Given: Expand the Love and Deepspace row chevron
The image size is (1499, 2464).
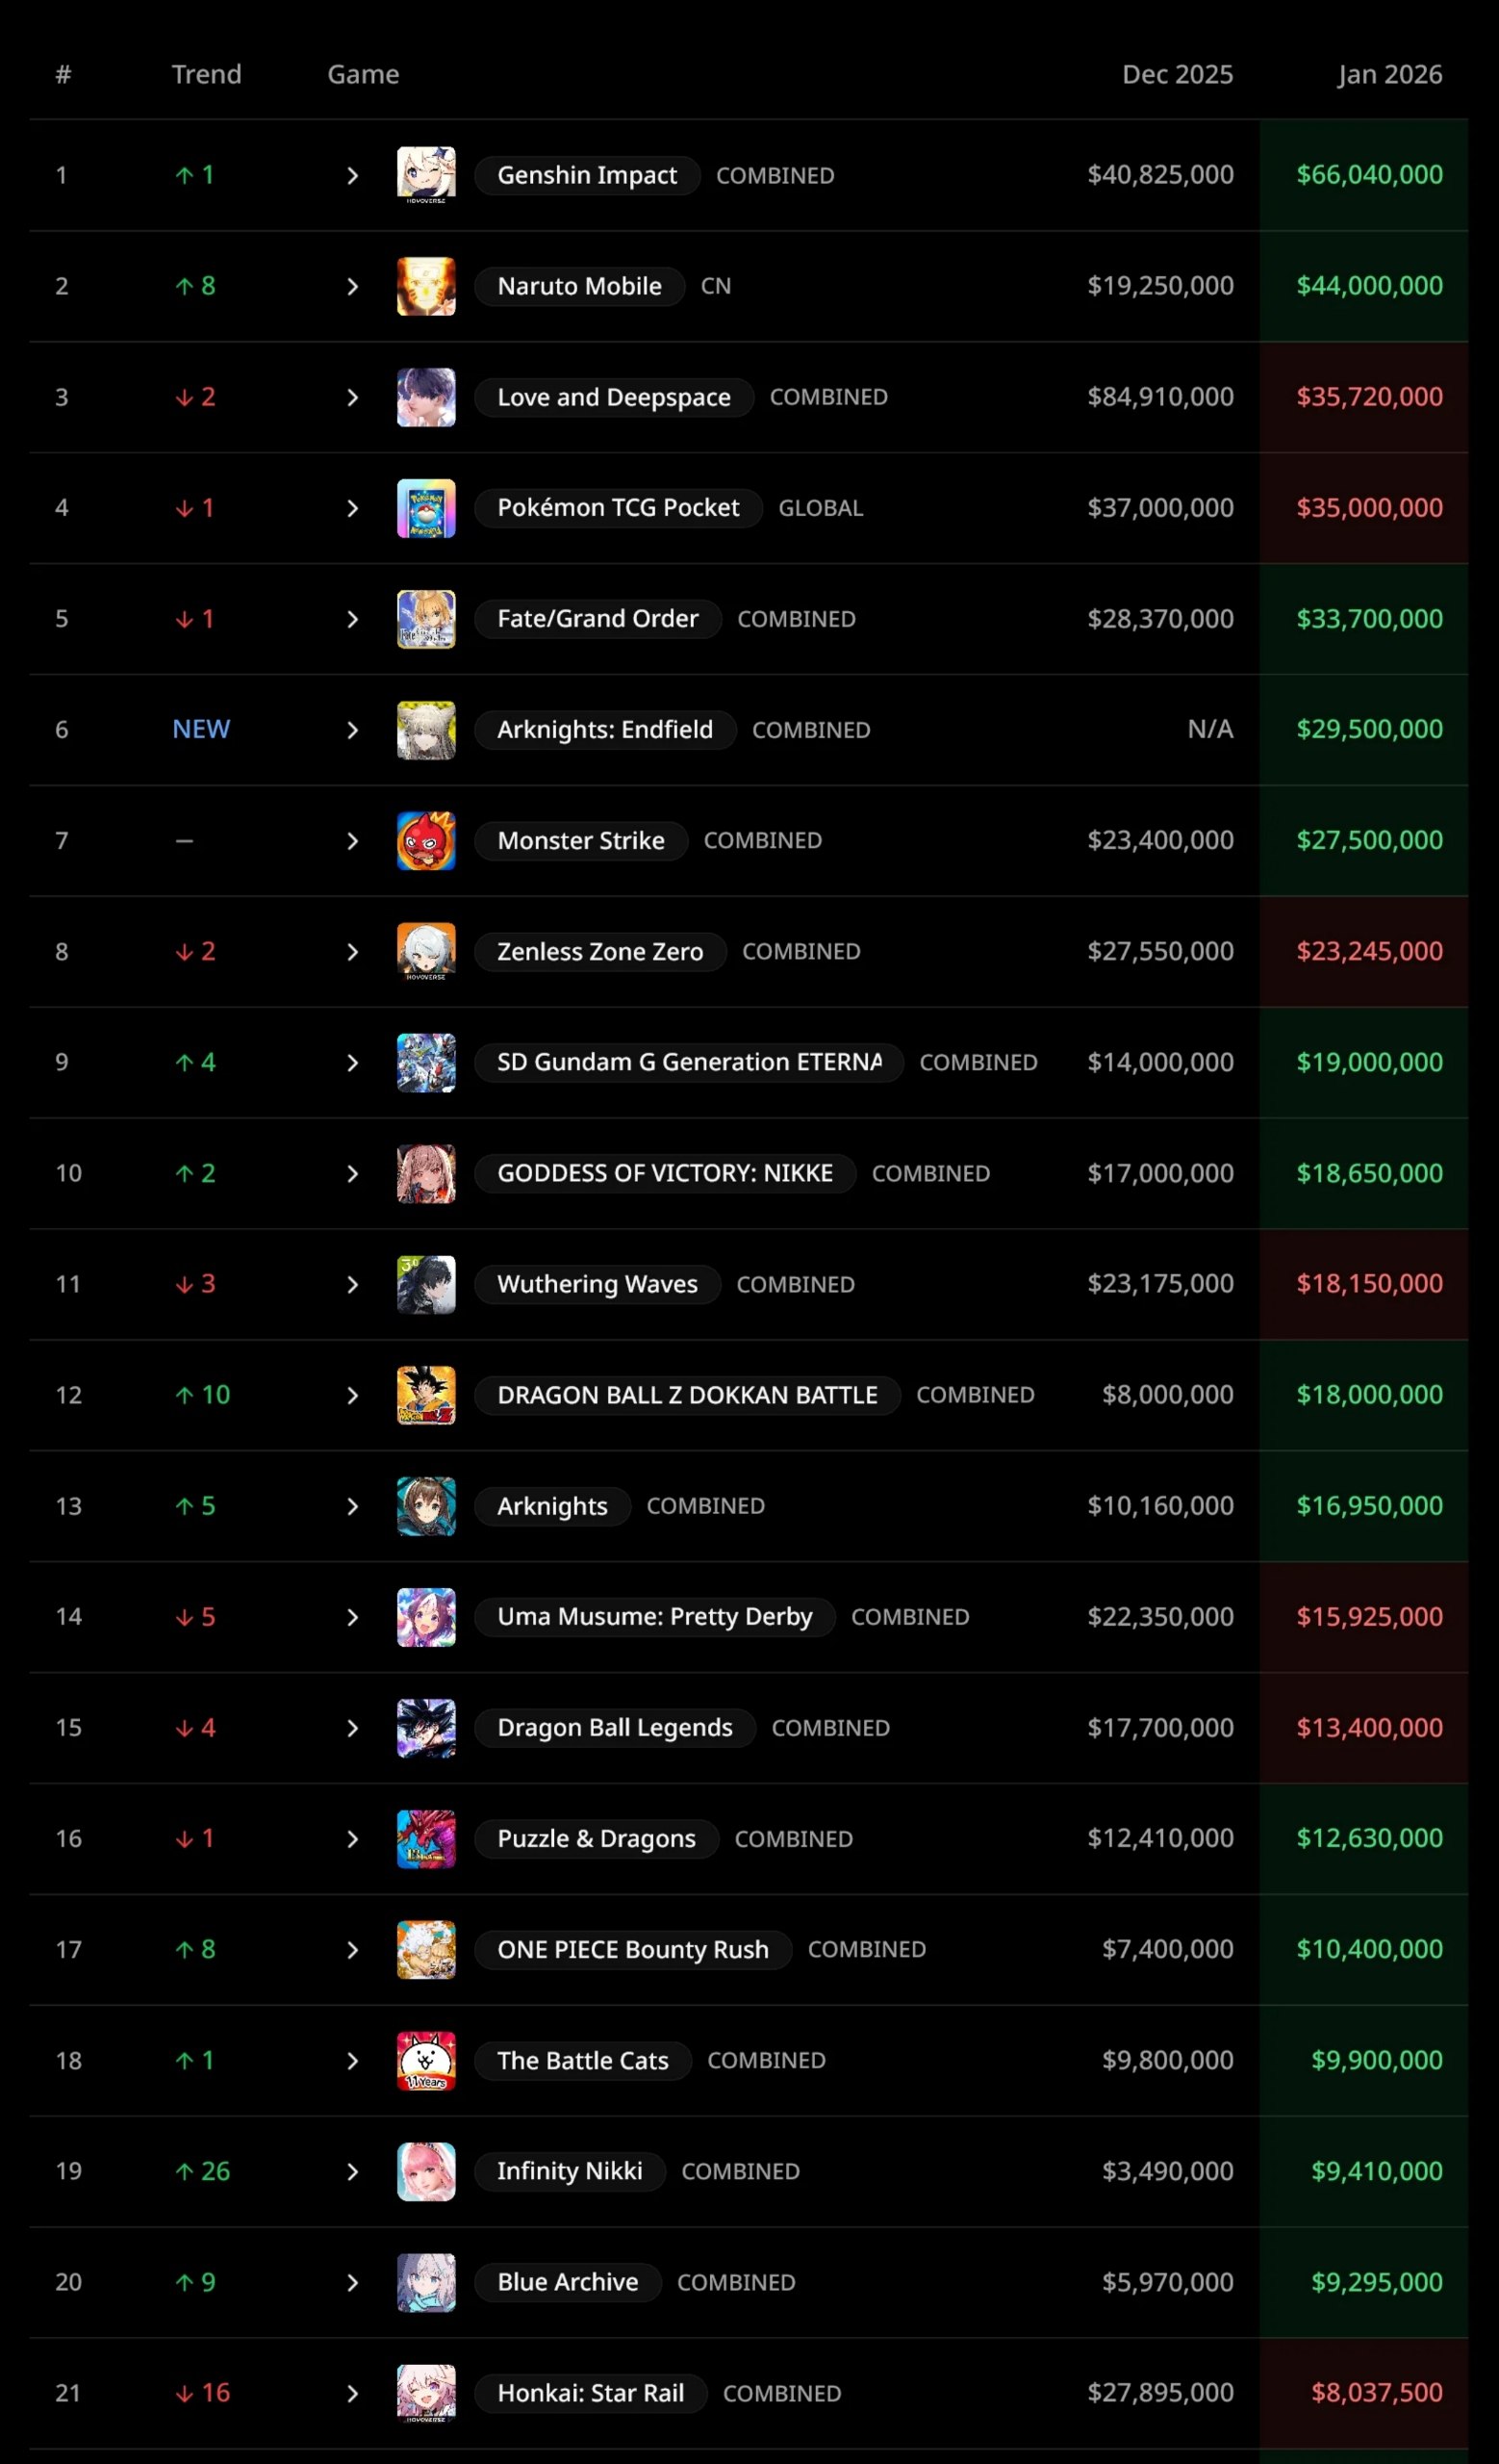Looking at the screenshot, I should tap(352, 398).
